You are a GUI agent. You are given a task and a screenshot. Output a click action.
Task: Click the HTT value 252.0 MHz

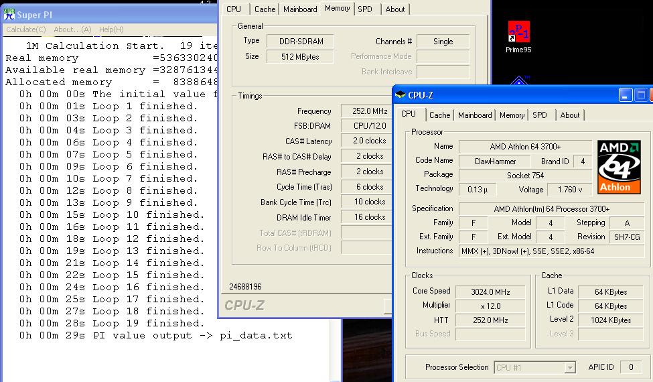click(490, 320)
